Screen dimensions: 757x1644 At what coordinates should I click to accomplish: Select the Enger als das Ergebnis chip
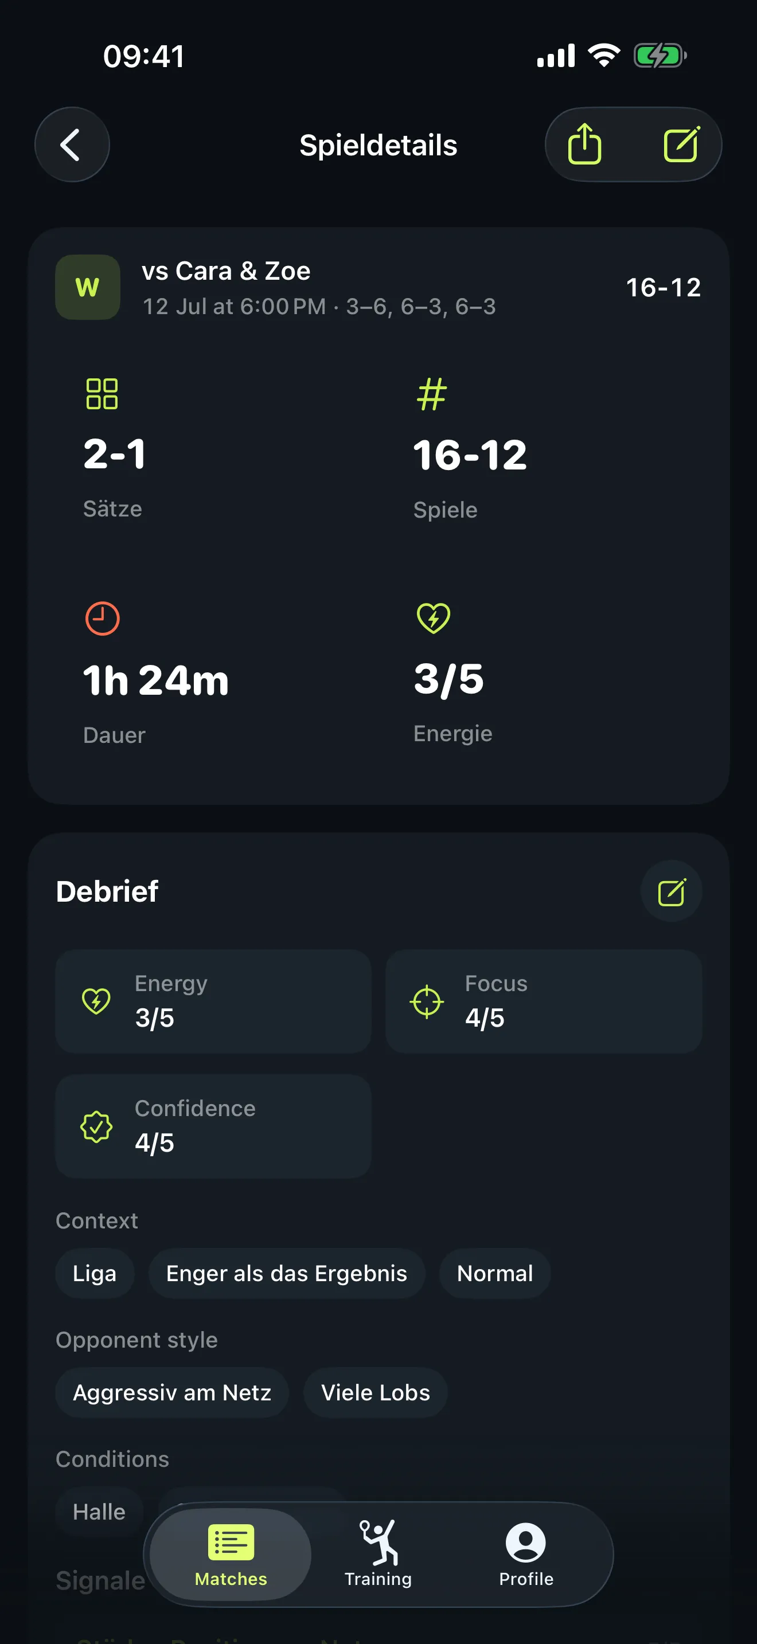click(287, 1274)
